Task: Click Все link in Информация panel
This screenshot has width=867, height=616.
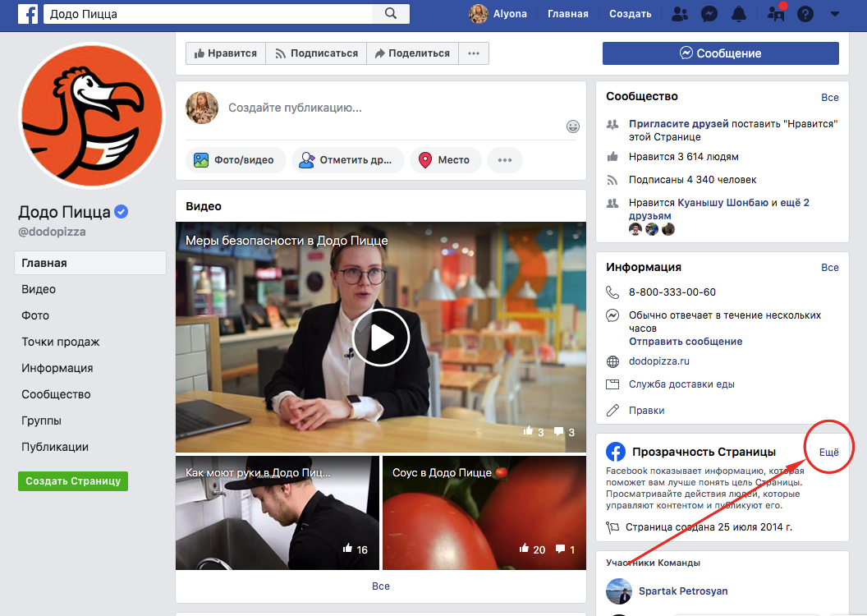Action: point(829,268)
